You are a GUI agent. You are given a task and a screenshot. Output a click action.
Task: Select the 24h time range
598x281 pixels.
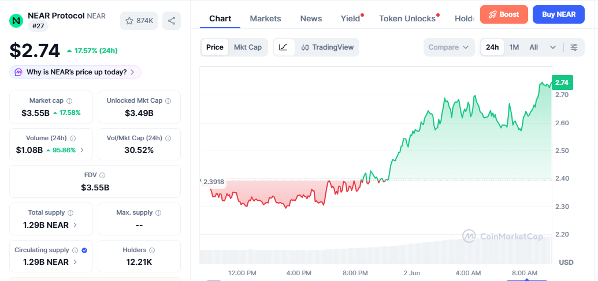pyautogui.click(x=492, y=47)
